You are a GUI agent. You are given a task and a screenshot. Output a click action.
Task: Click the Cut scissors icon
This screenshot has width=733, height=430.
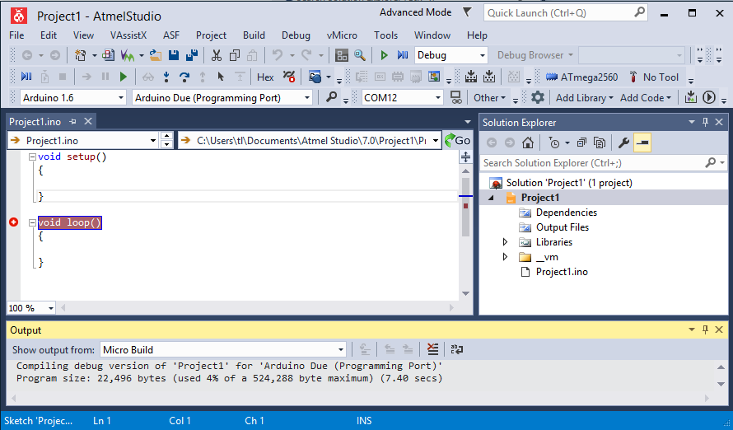click(216, 56)
